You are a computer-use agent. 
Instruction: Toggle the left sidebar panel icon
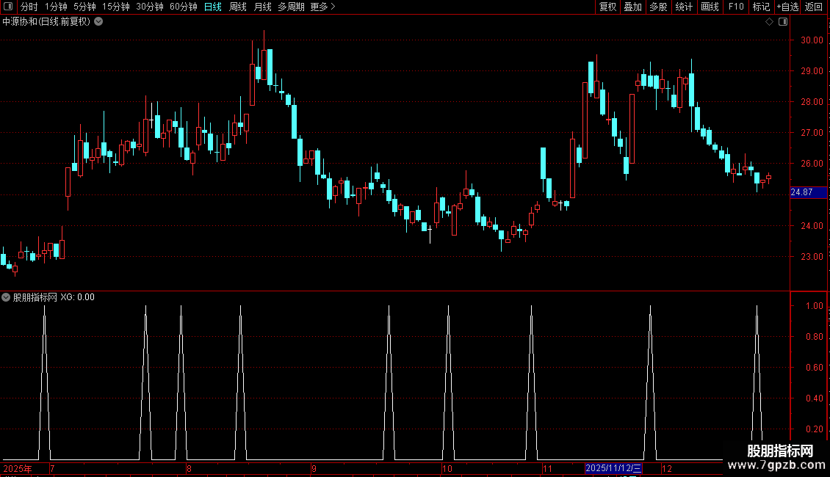8,7
